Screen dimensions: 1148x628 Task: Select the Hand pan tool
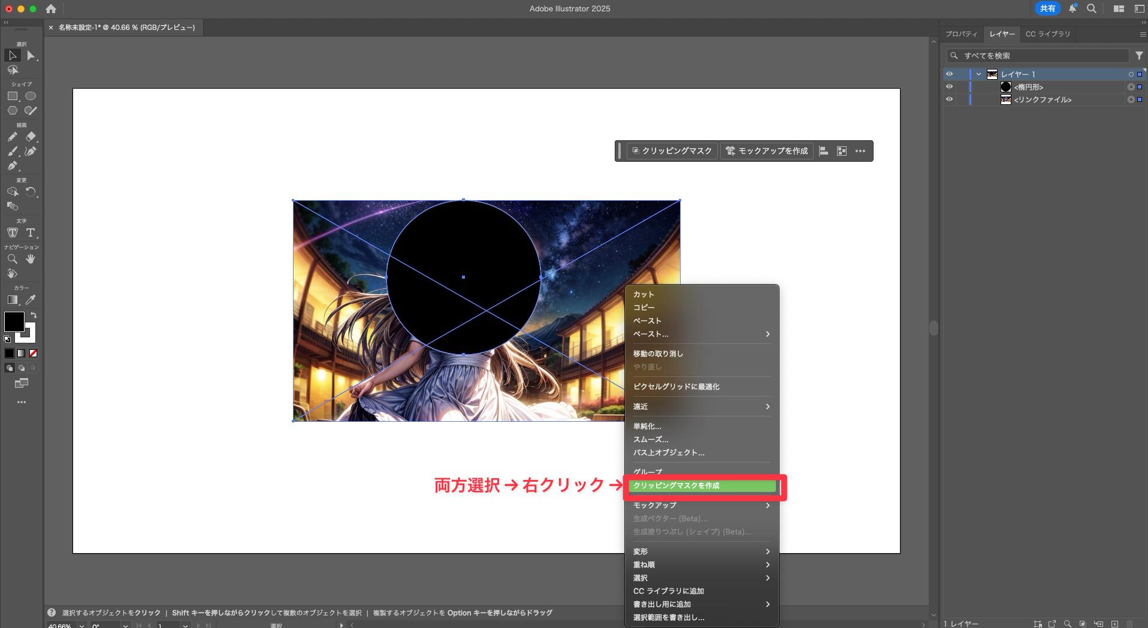tap(31, 259)
